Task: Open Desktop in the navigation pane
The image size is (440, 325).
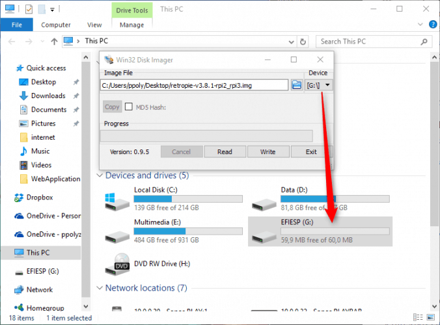Action: coord(44,82)
